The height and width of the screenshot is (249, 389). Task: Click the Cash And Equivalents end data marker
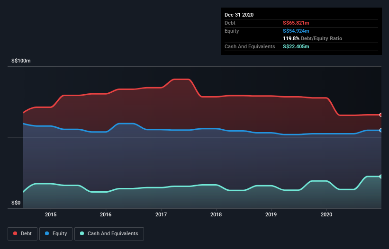(380, 177)
